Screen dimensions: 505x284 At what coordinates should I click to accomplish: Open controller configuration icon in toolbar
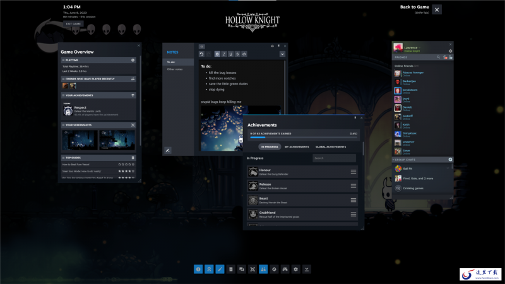[x=285, y=269]
